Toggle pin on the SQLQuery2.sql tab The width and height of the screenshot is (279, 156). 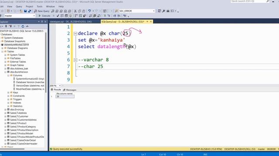tap(147, 22)
